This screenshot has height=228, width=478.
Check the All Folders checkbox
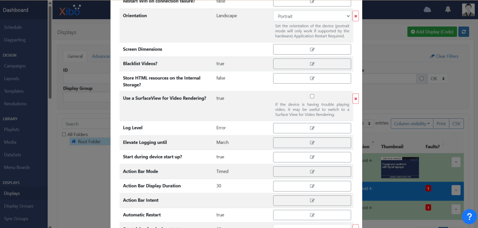(64, 135)
